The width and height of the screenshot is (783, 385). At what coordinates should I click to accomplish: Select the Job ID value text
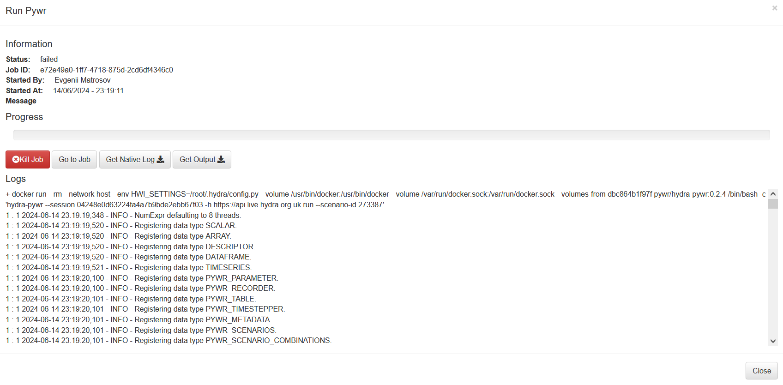[106, 70]
